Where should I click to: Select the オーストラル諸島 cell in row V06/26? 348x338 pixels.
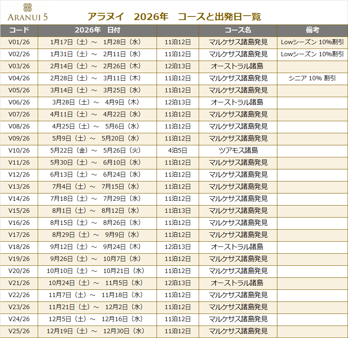pyautogui.click(x=238, y=102)
